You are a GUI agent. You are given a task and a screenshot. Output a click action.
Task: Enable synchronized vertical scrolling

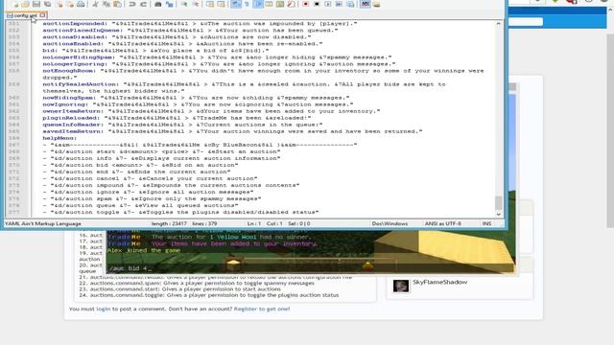click(x=210, y=4)
